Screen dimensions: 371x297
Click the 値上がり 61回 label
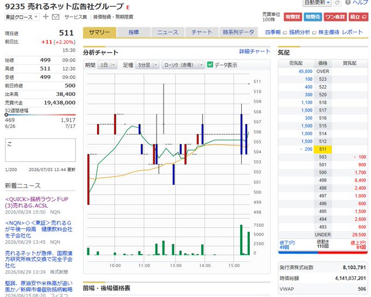[358, 245]
